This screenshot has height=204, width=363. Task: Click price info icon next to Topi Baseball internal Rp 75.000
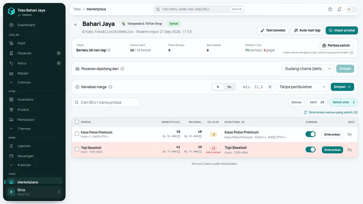click(200, 152)
